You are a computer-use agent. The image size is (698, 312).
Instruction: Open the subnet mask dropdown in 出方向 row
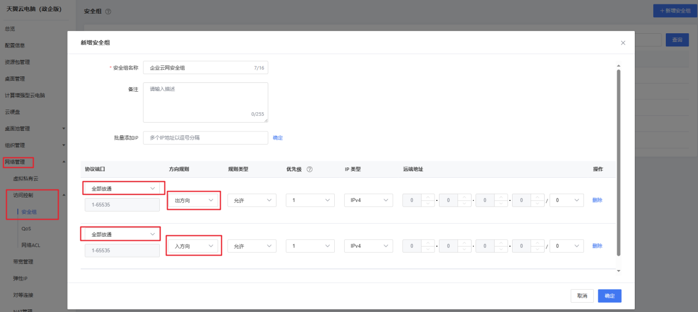click(567, 200)
